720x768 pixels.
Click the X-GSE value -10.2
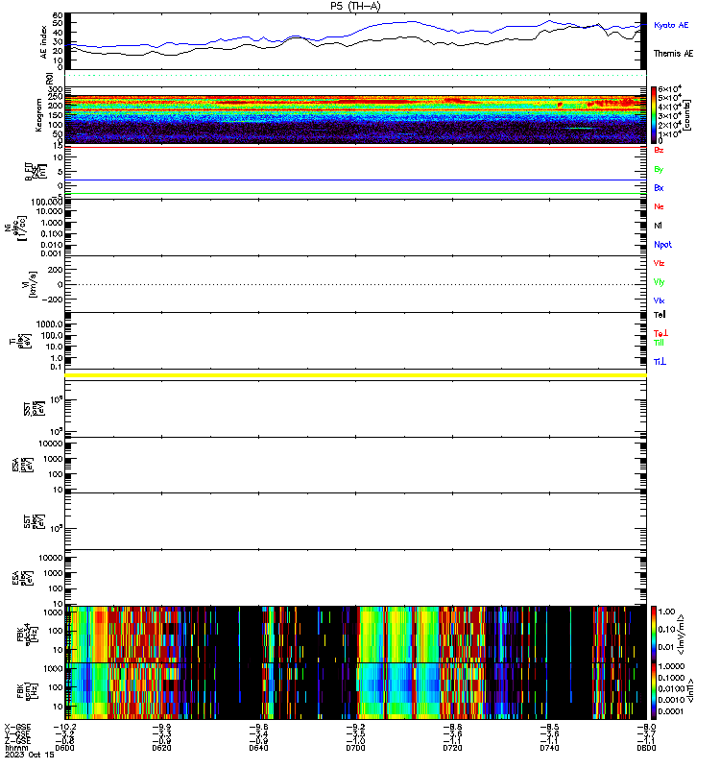click(x=64, y=727)
